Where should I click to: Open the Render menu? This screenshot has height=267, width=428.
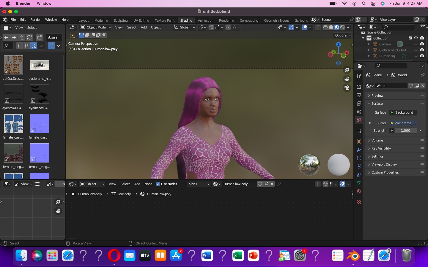35,20
